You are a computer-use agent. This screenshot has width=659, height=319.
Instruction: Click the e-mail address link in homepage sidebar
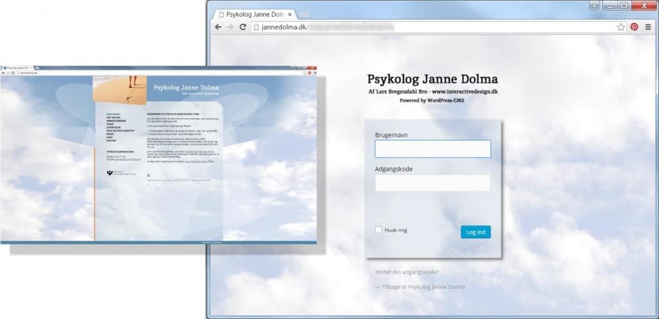point(127,159)
